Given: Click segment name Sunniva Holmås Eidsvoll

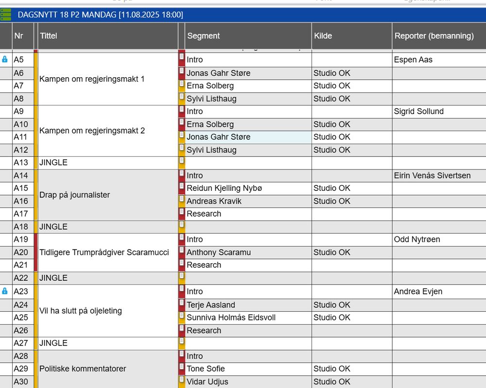Looking at the screenshot, I should pos(231,318).
